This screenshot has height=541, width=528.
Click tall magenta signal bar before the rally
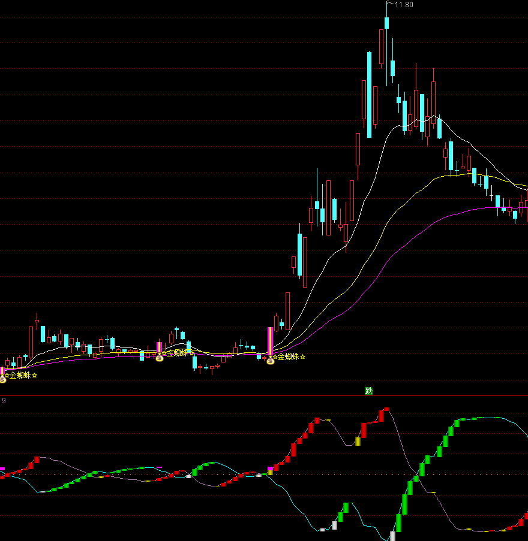pos(270,341)
